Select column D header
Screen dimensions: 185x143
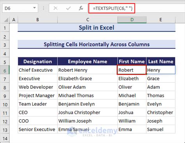click(132, 20)
